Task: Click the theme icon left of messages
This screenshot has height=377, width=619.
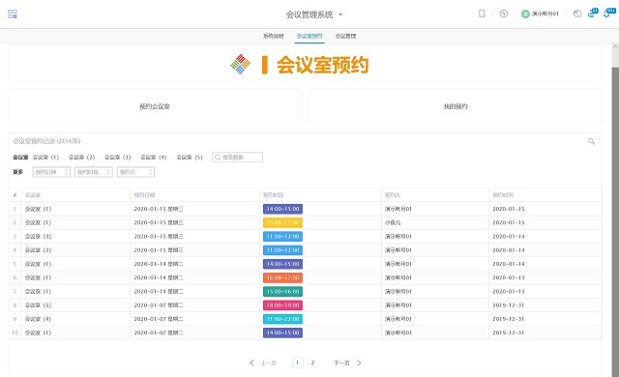Action: pos(577,14)
